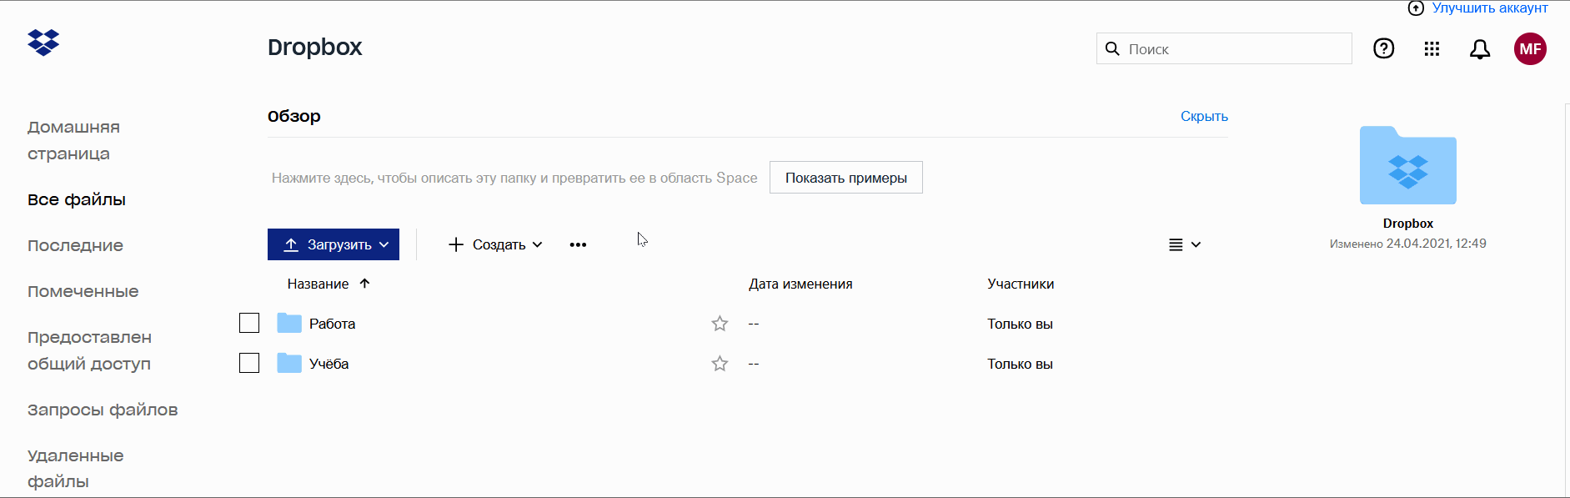This screenshot has height=498, width=1570.
Task: Open the notifications bell
Action: point(1479,49)
